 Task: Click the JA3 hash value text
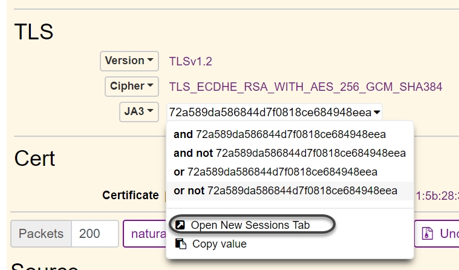(x=270, y=112)
